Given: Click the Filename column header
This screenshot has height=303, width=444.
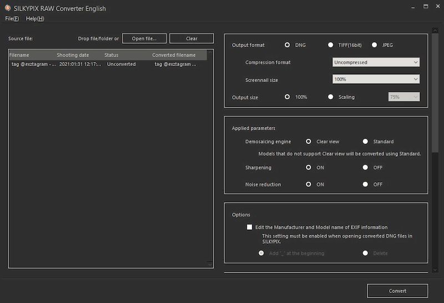Looking at the screenshot, I should [19, 55].
